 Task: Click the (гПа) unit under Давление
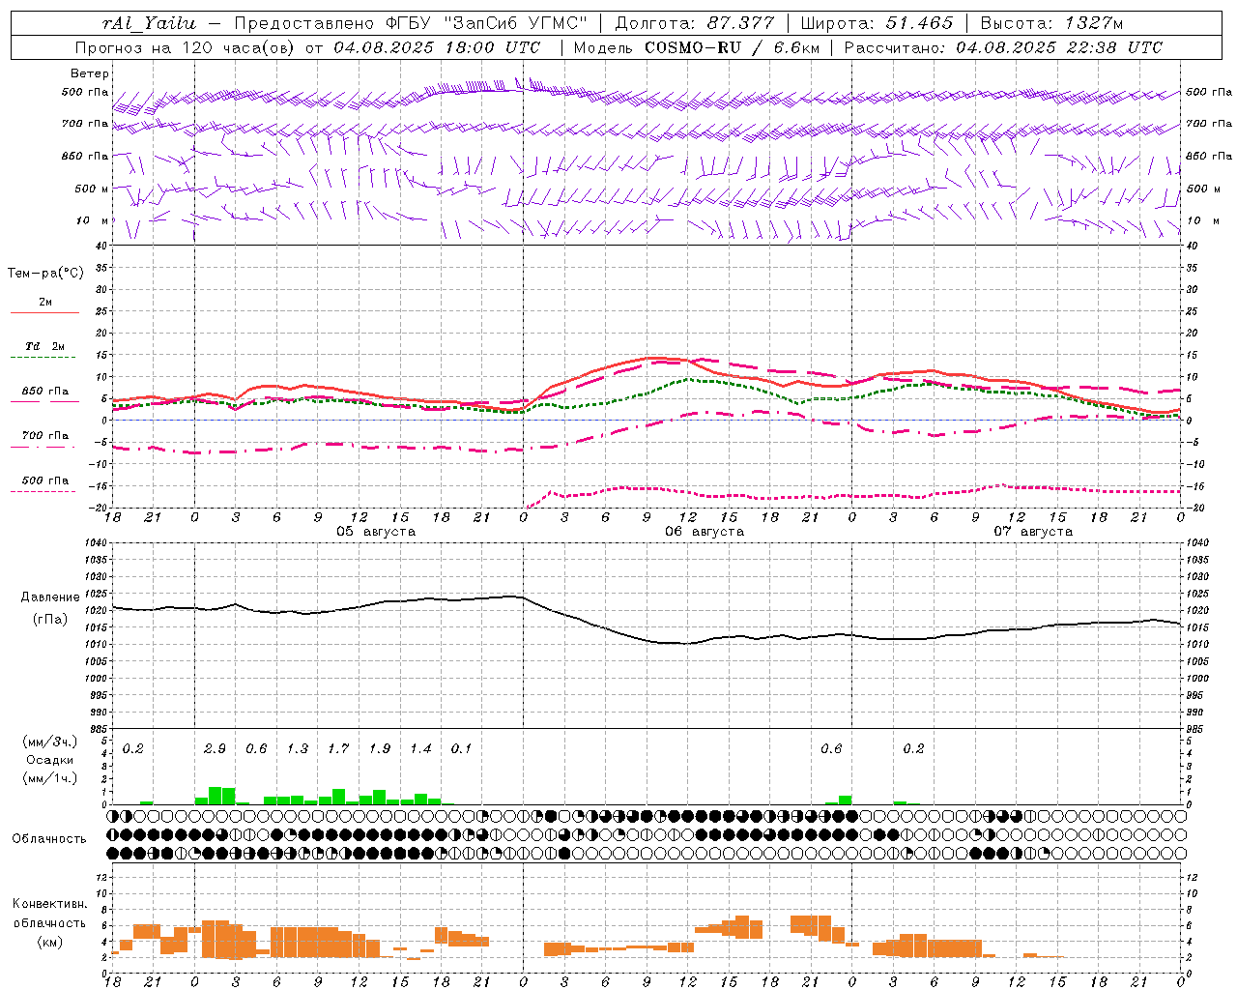pyautogui.click(x=50, y=620)
